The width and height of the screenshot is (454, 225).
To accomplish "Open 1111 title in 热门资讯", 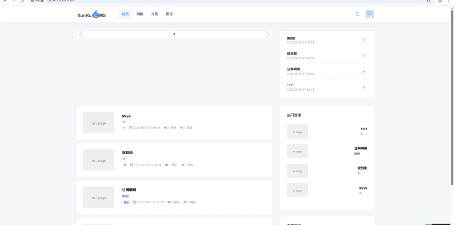I will pyautogui.click(x=364, y=129).
